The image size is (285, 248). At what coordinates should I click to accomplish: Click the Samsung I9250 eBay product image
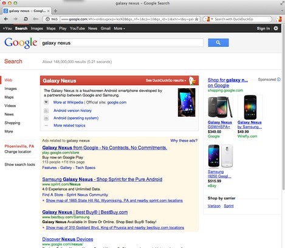pyautogui.click(x=221, y=156)
